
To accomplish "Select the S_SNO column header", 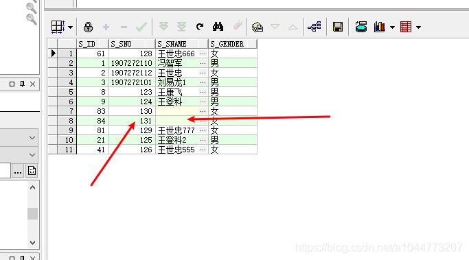I will [x=132, y=44].
